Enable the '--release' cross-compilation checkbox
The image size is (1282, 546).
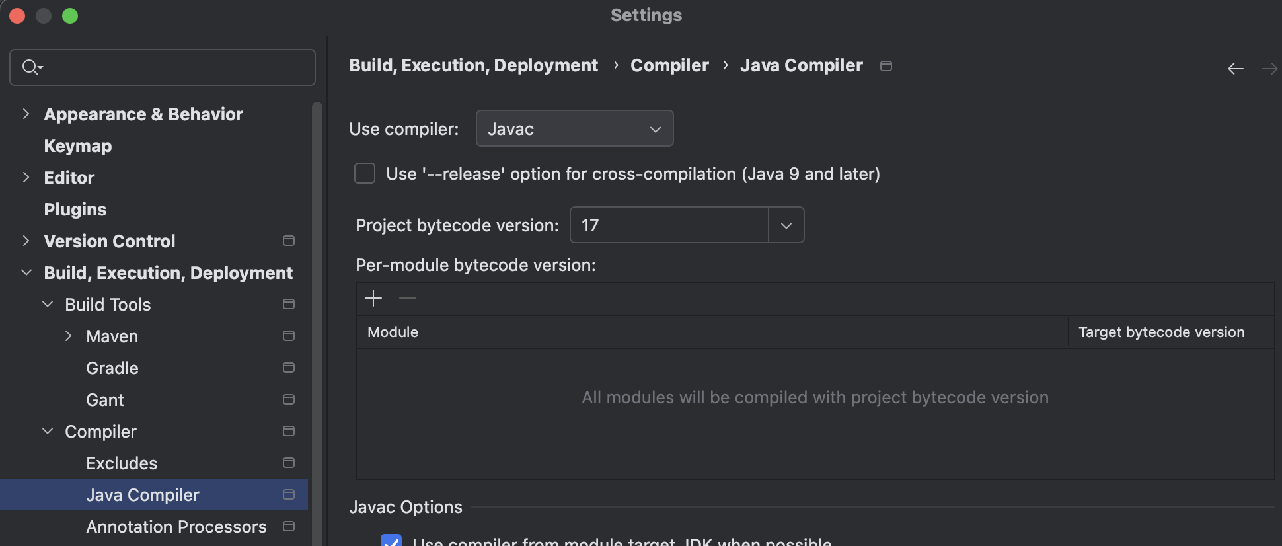(x=365, y=174)
